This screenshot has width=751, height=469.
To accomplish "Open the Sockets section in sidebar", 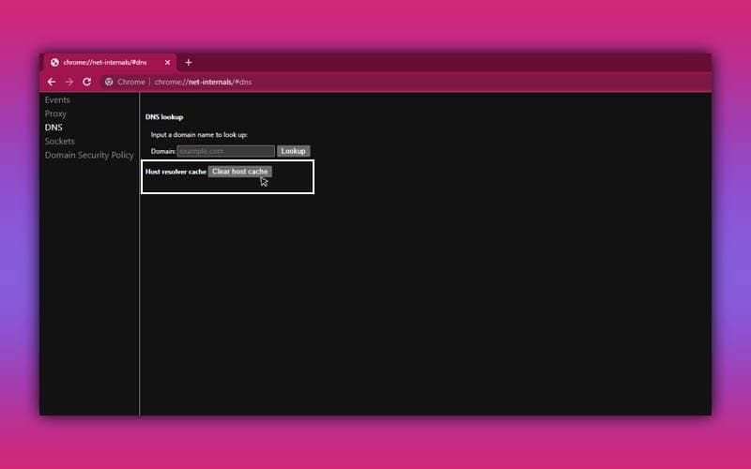I will [x=59, y=142].
